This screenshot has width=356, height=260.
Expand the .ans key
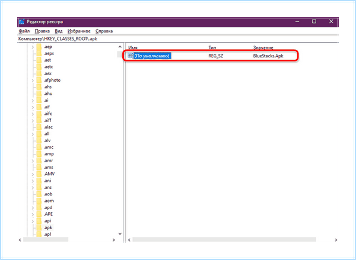[33, 188]
